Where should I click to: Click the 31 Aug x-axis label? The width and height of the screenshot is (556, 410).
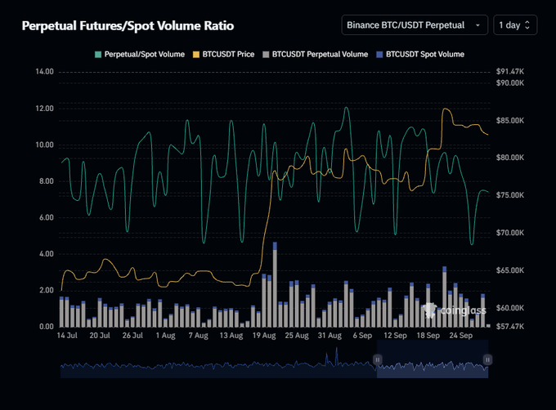[x=330, y=336]
